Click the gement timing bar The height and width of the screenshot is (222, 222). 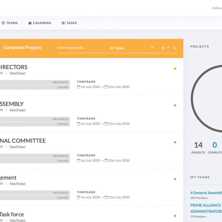click(x=35, y=198)
